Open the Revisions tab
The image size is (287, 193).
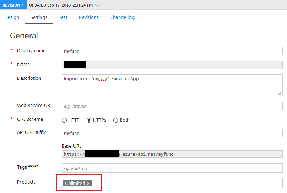pyautogui.click(x=89, y=17)
